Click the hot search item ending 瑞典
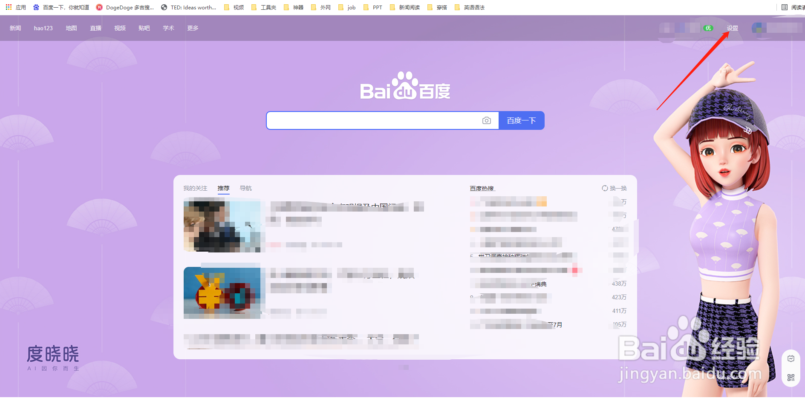This screenshot has width=805, height=401. coord(508,284)
